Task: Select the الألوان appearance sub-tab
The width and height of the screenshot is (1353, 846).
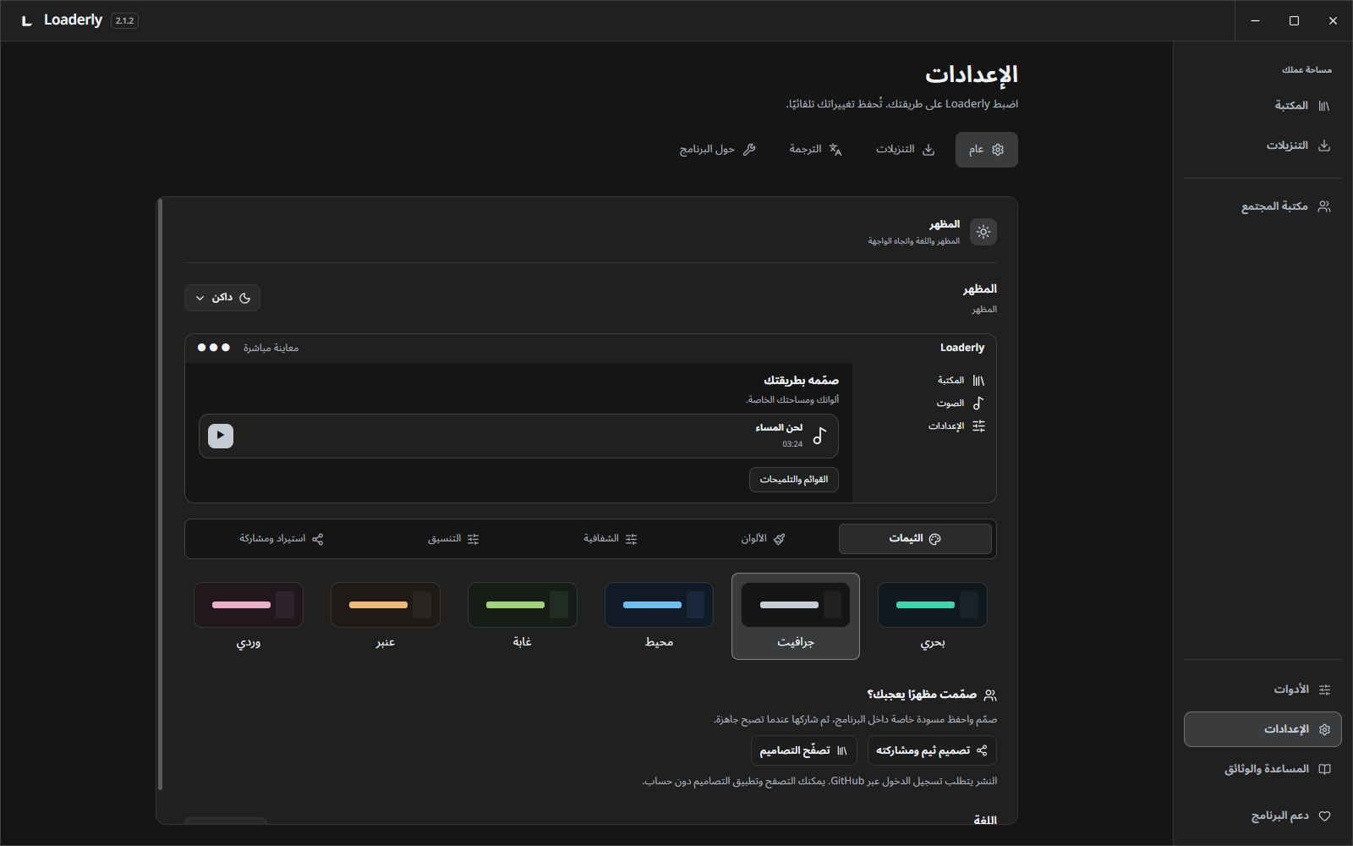Action: pyautogui.click(x=763, y=539)
